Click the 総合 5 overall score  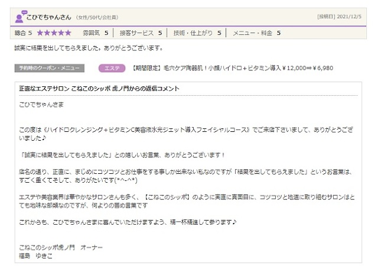tap(26, 33)
